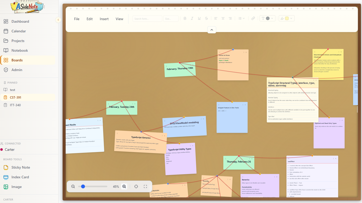Open the text color dropdown
The height and width of the screenshot is (203, 362).
click(x=267, y=19)
